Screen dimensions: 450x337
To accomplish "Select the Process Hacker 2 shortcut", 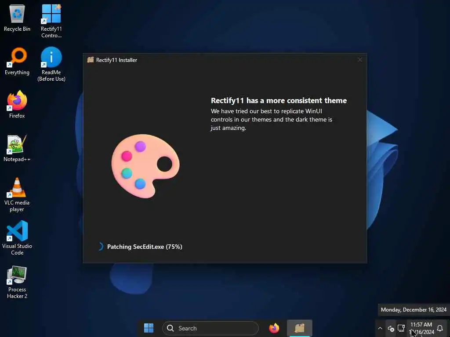I will (x=17, y=282).
